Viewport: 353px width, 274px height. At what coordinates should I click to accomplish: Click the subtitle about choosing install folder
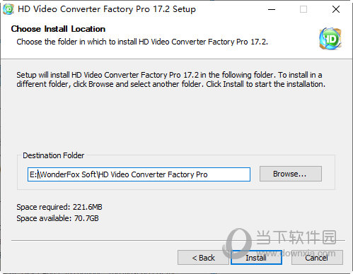tap(142, 42)
